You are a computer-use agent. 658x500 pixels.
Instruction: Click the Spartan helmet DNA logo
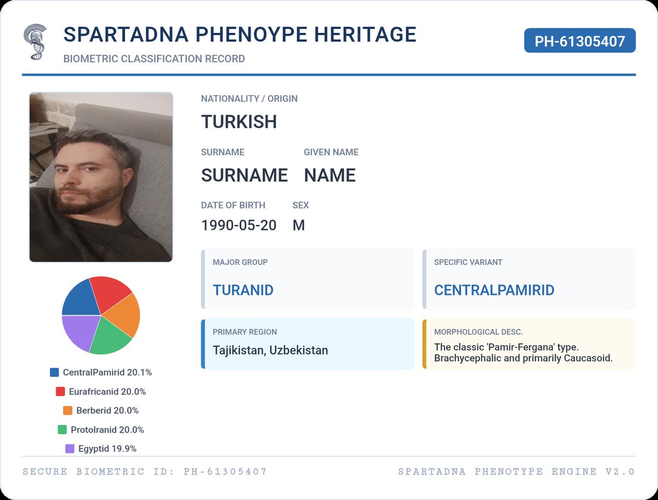(36, 42)
